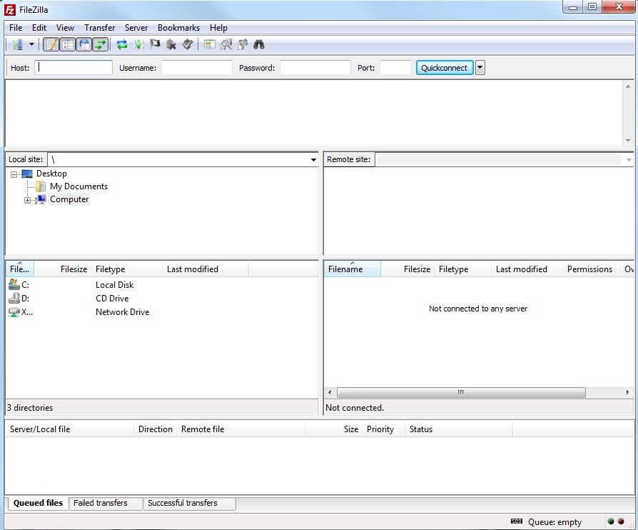Switch to the Queued files tab
Image resolution: width=638 pixels, height=530 pixels.
(38, 503)
